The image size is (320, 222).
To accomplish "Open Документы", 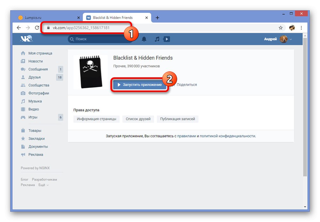I will coord(38,147).
